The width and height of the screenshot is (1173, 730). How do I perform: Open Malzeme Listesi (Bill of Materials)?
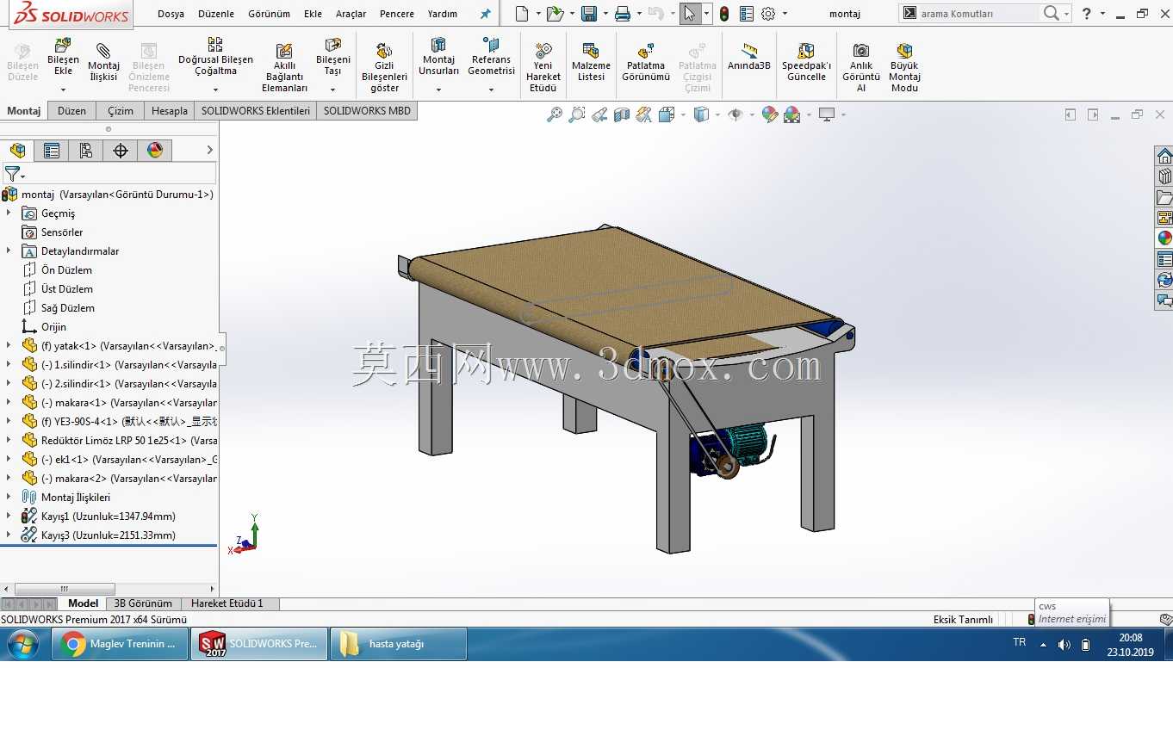coord(591,62)
